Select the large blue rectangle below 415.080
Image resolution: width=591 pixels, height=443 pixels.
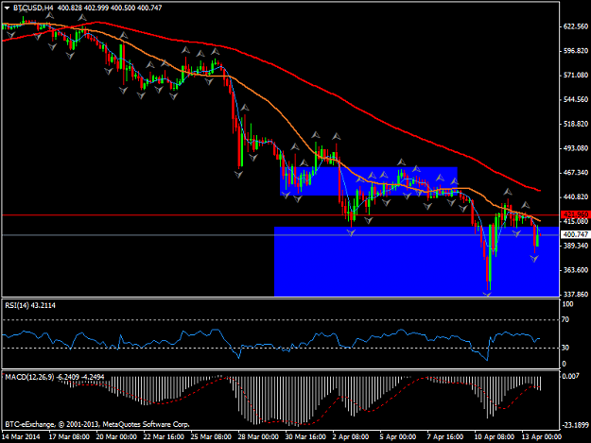click(x=416, y=262)
